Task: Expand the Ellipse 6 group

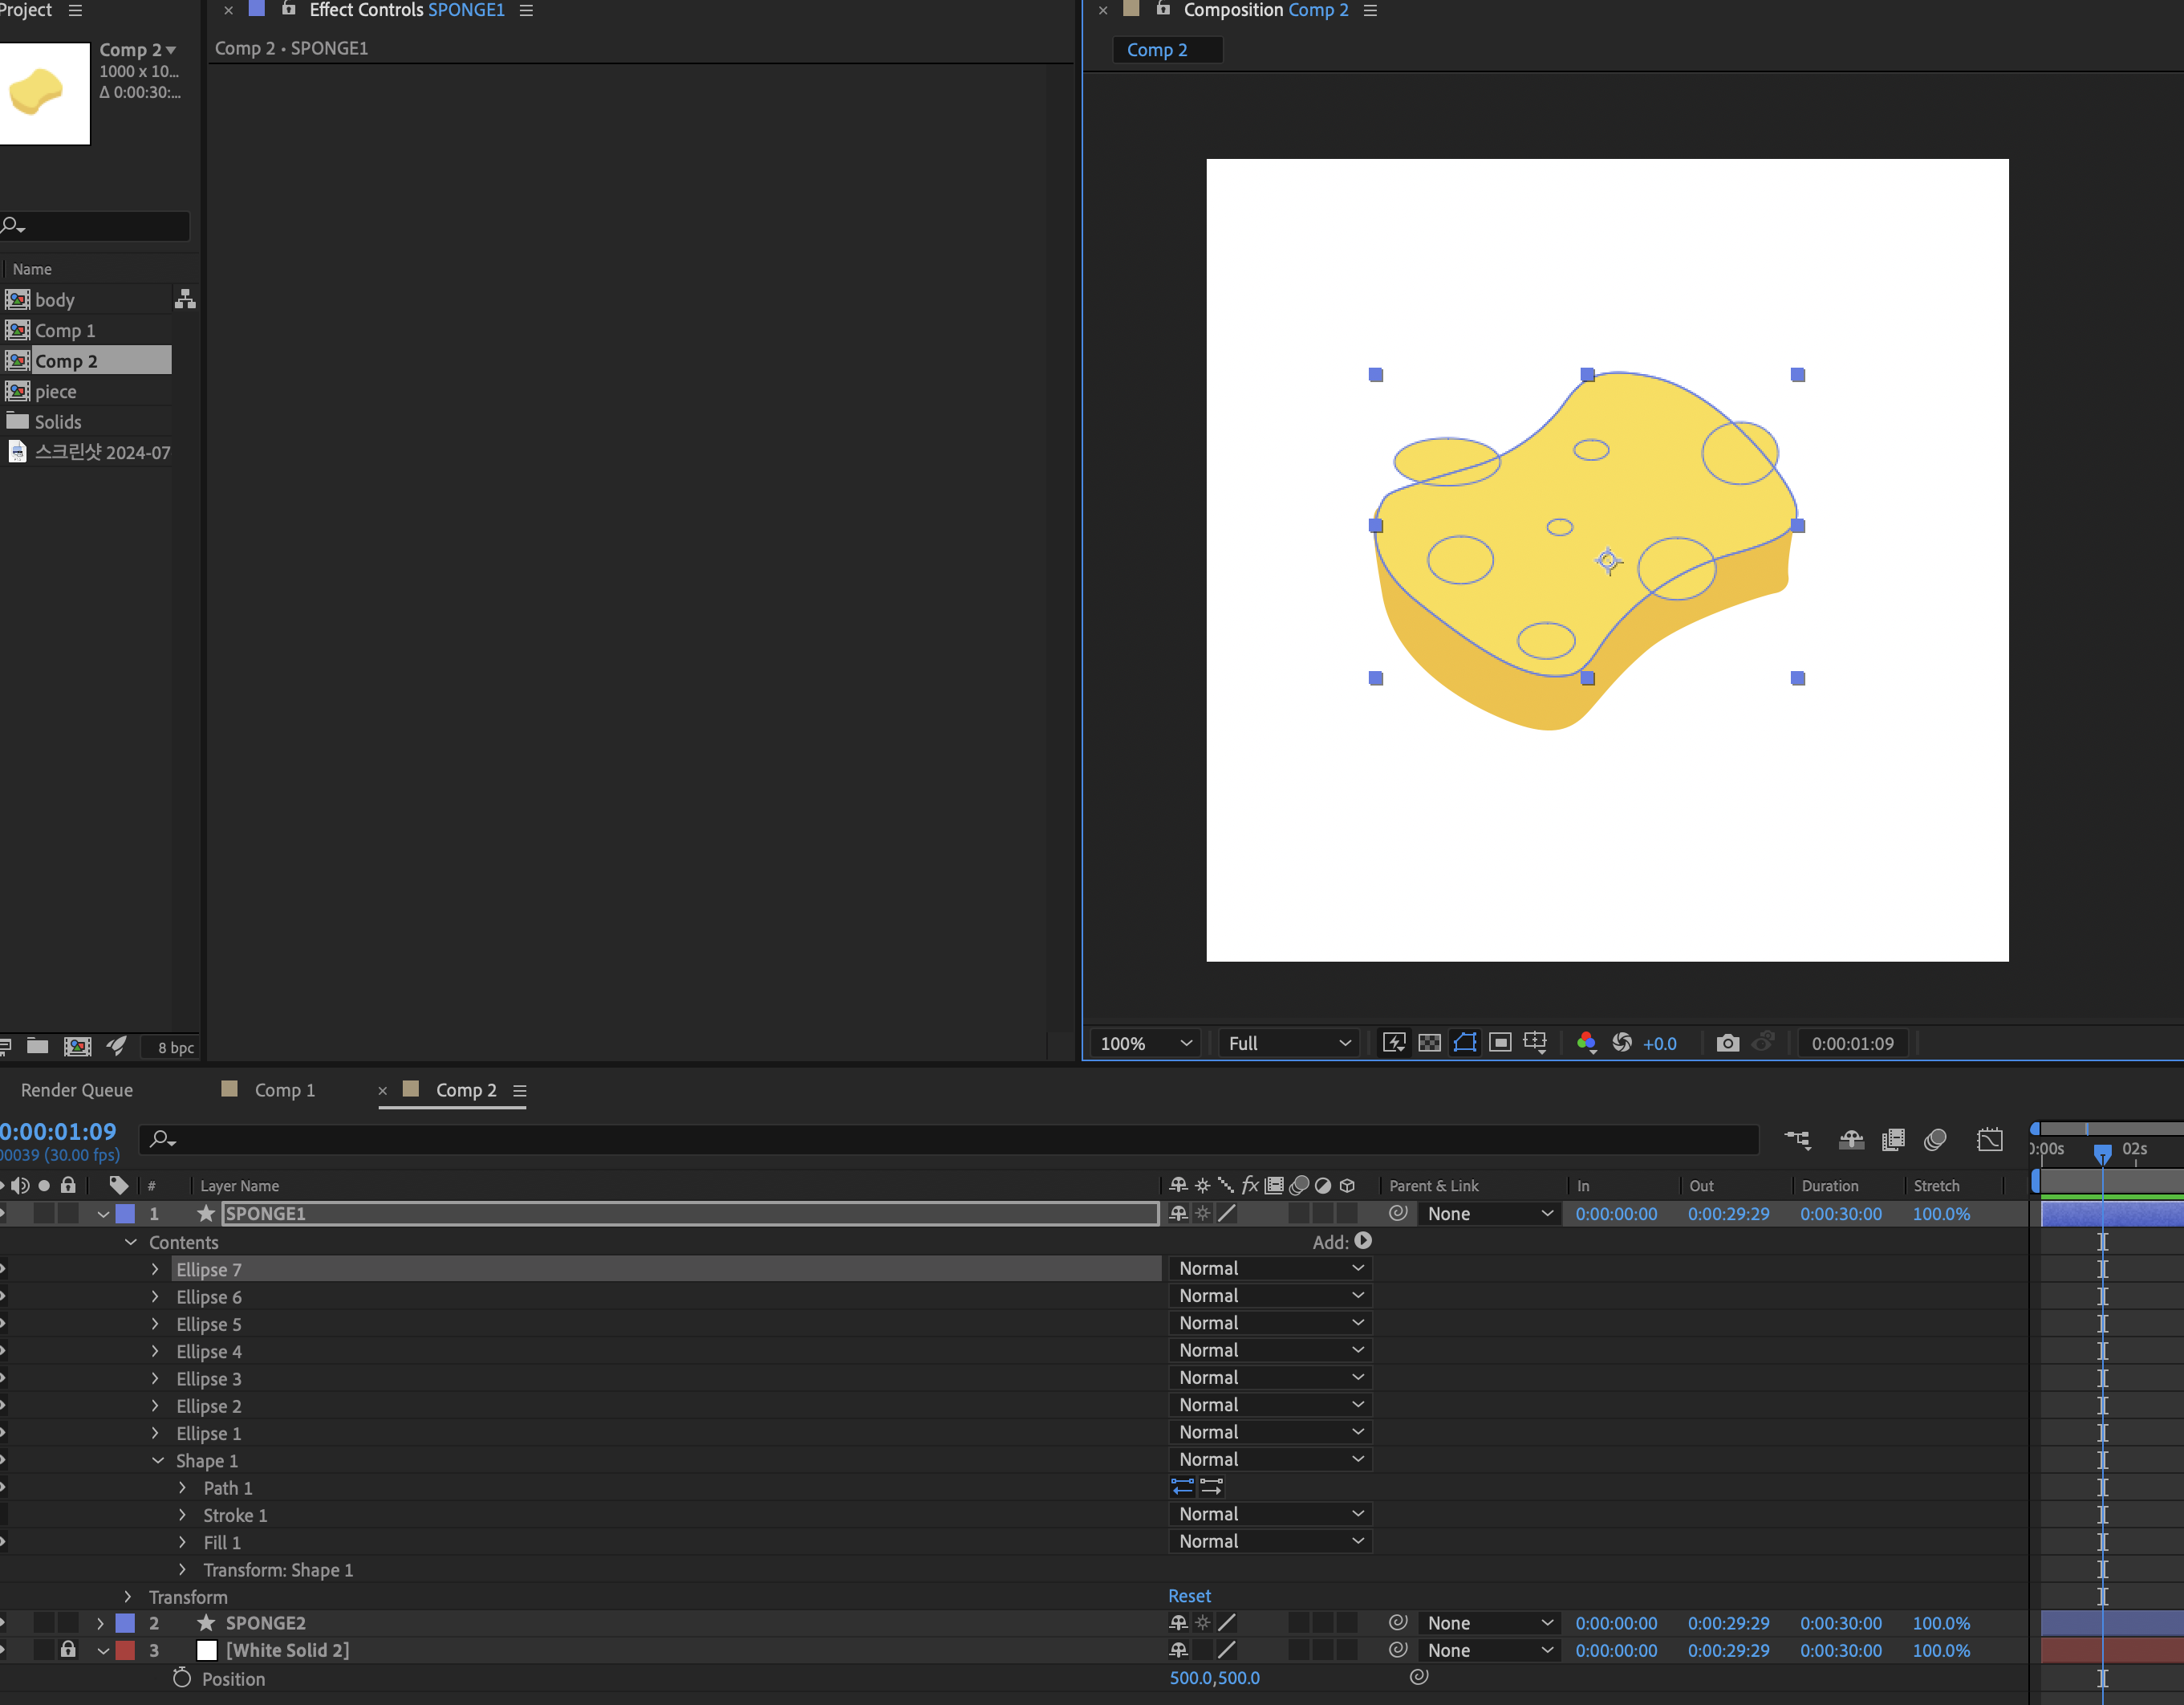Action: (x=155, y=1296)
